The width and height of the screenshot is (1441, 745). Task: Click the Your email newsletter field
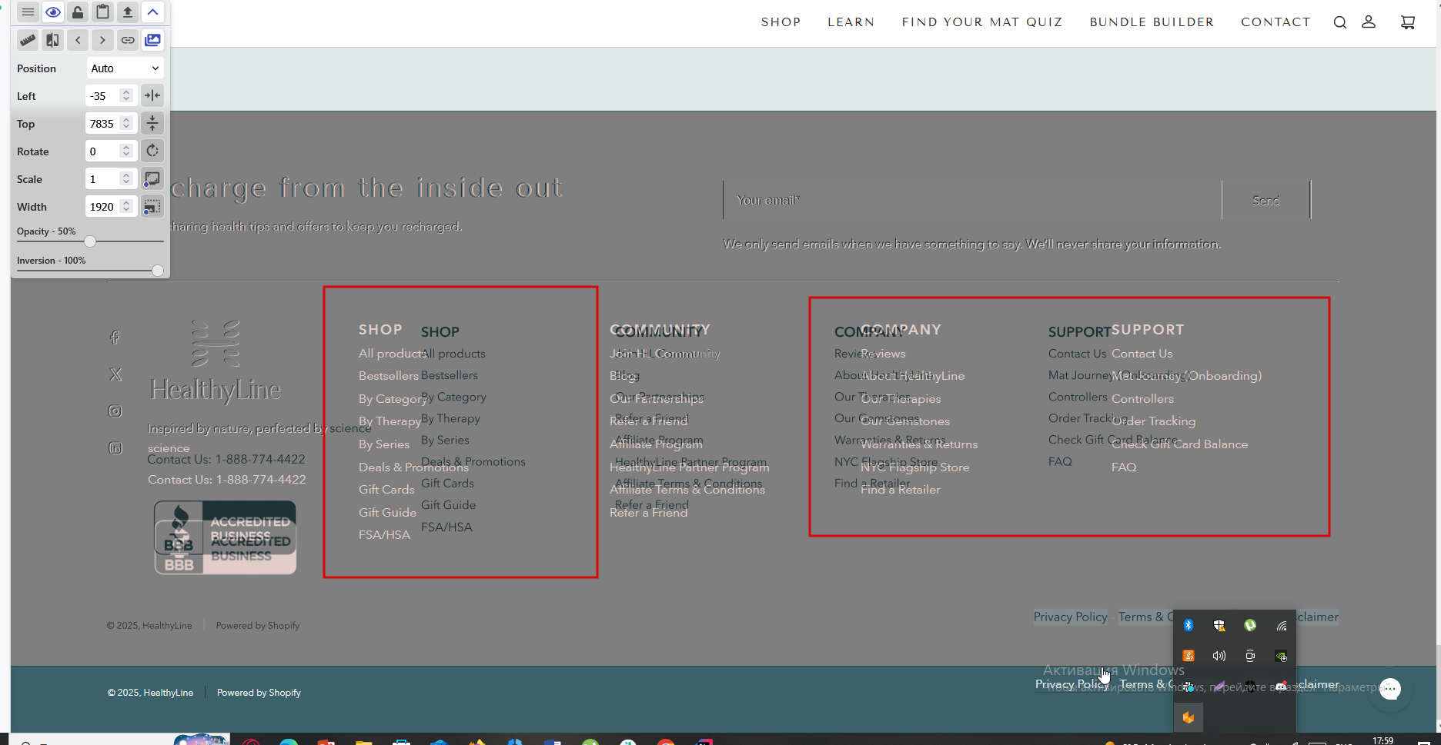[972, 201]
